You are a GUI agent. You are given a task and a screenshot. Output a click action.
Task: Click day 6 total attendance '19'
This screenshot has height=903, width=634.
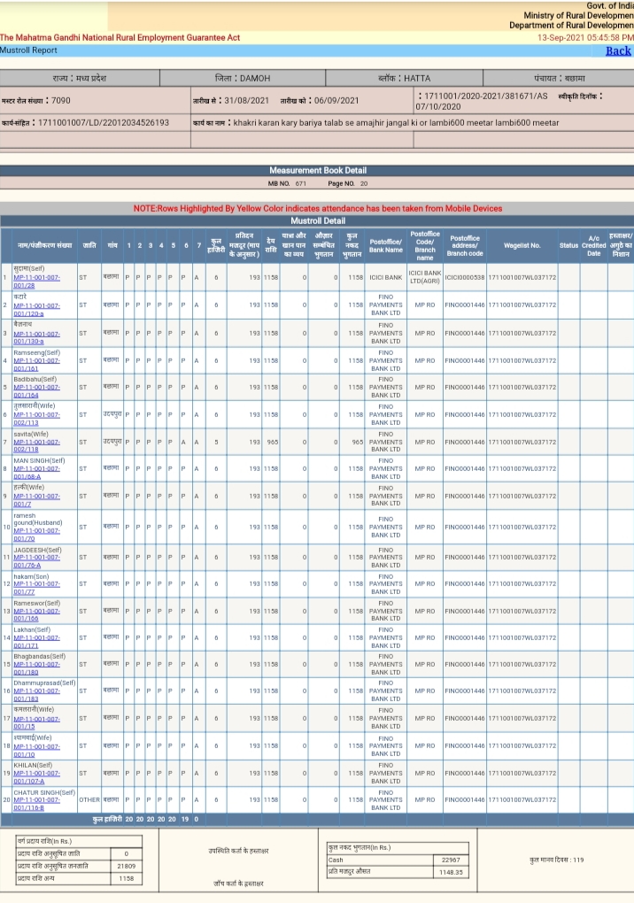(185, 819)
